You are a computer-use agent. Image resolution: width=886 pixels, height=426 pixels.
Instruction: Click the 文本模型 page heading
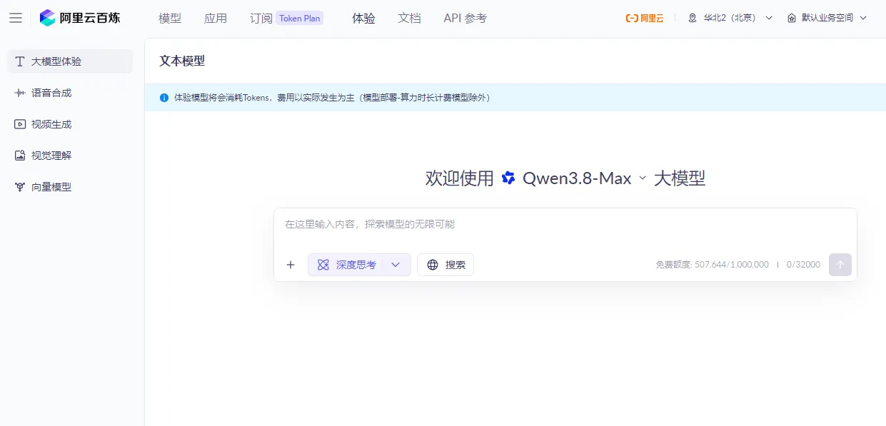(x=182, y=61)
